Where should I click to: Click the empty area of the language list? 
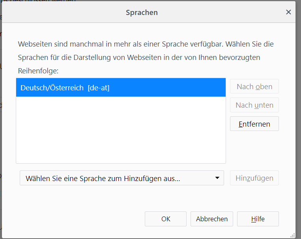[x=121, y=130]
